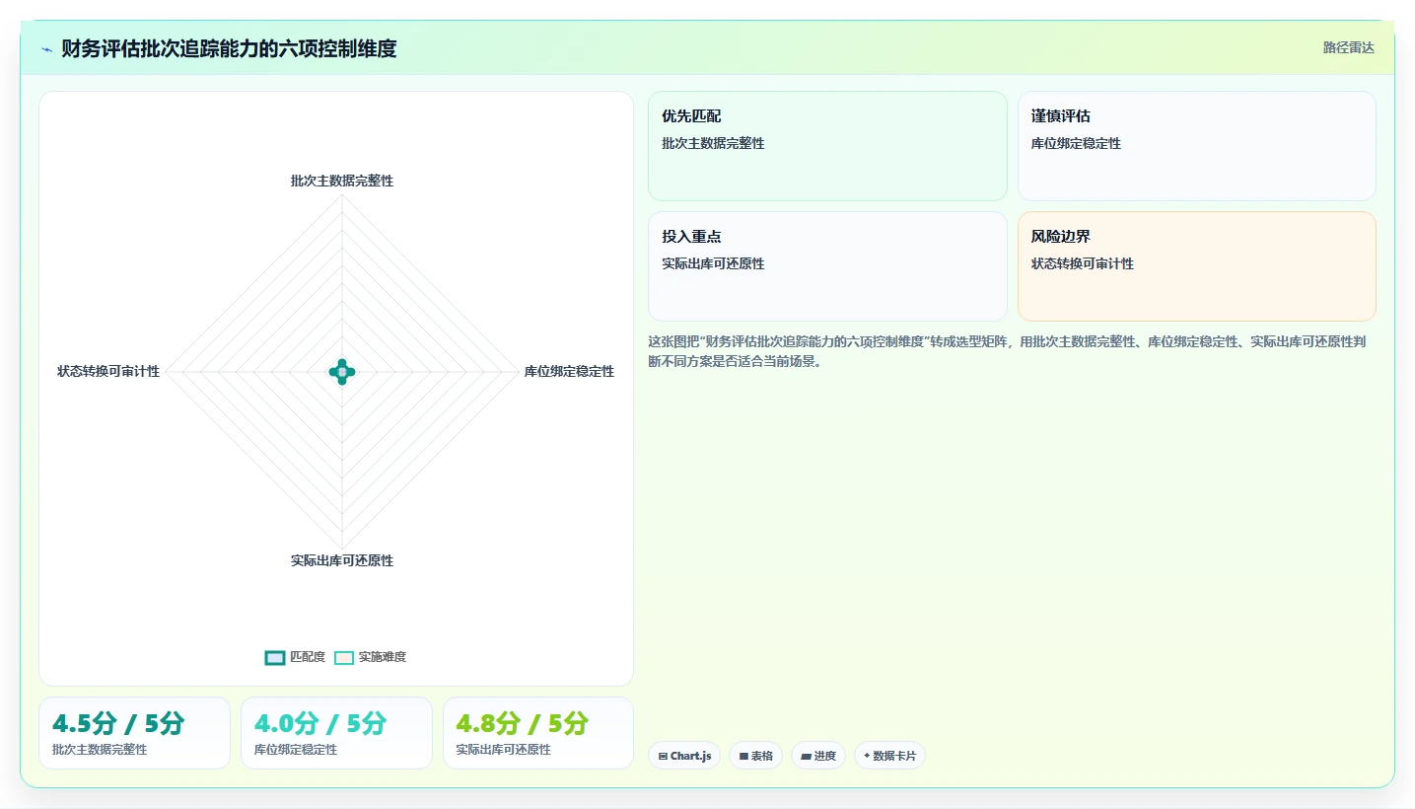Click the 4.0分 / 5分 score card

click(x=336, y=733)
